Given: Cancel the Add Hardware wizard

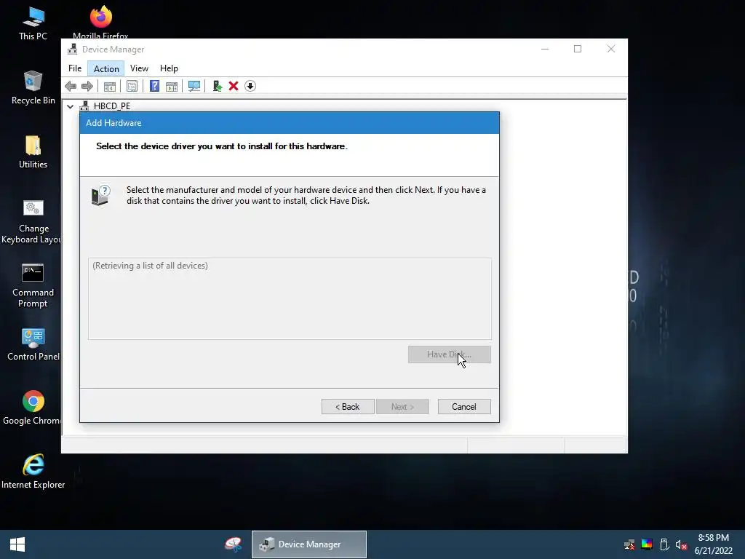Looking at the screenshot, I should coord(464,407).
